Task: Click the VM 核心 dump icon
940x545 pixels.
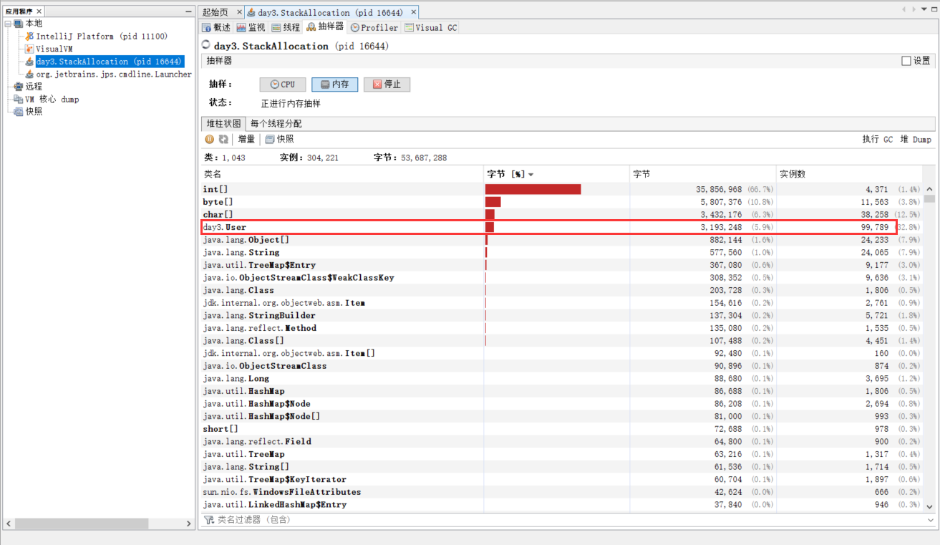Action: [x=19, y=99]
